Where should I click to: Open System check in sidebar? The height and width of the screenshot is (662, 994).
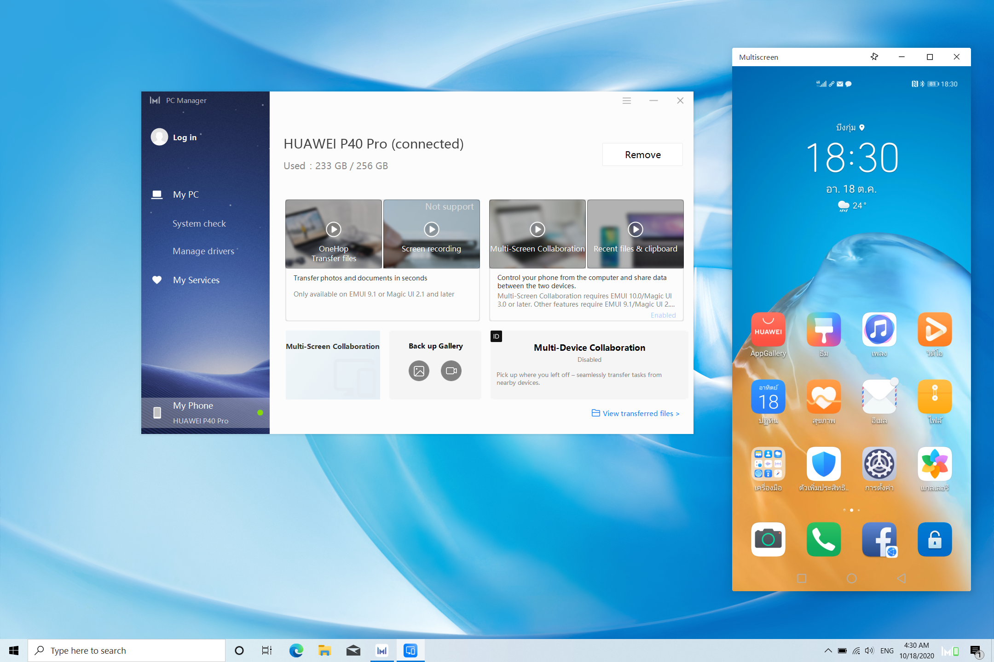(199, 223)
